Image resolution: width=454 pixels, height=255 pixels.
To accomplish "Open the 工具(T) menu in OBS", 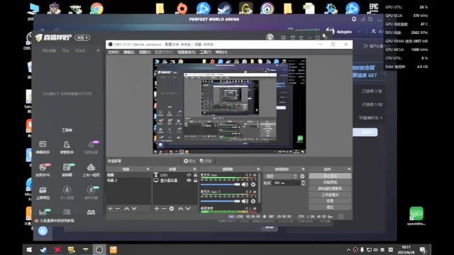I will tap(205, 52).
